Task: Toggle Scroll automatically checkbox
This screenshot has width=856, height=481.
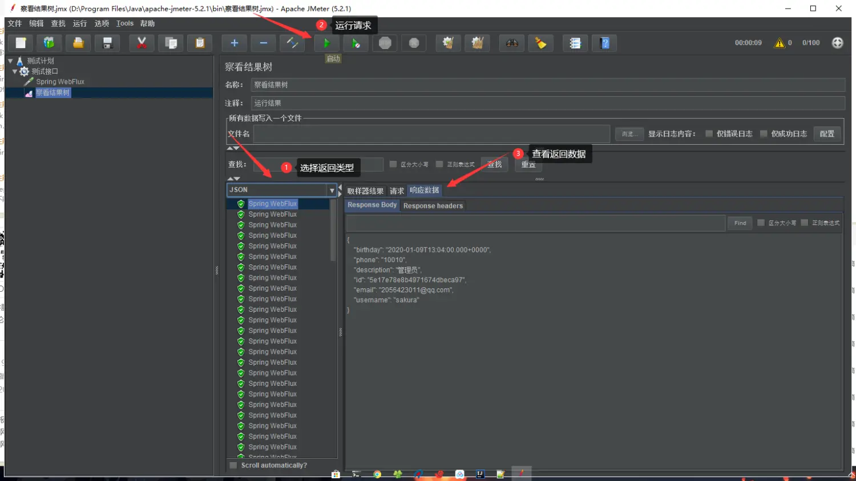Action: pyautogui.click(x=233, y=466)
